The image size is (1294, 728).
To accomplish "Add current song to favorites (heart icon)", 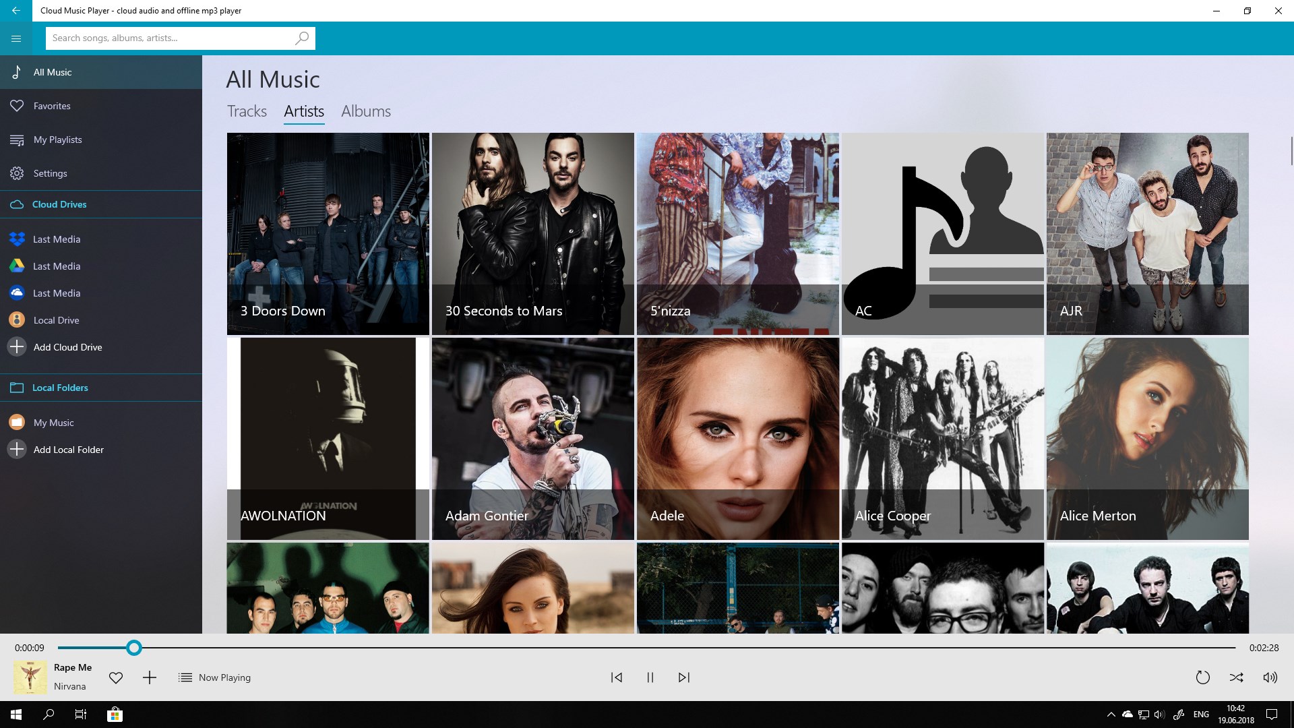I will coord(116,677).
